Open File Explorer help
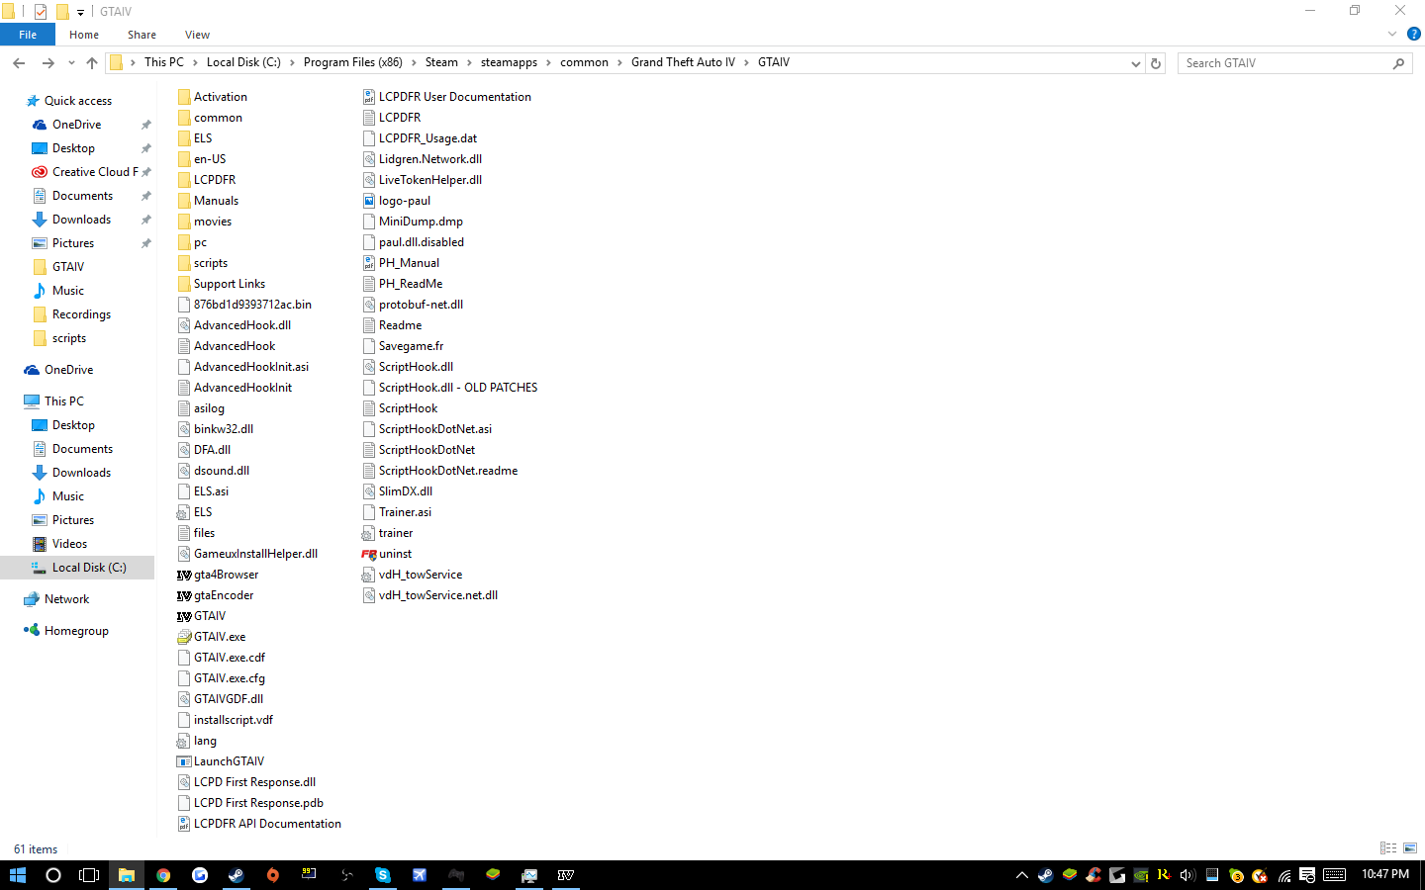The height and width of the screenshot is (890, 1425). (x=1414, y=34)
